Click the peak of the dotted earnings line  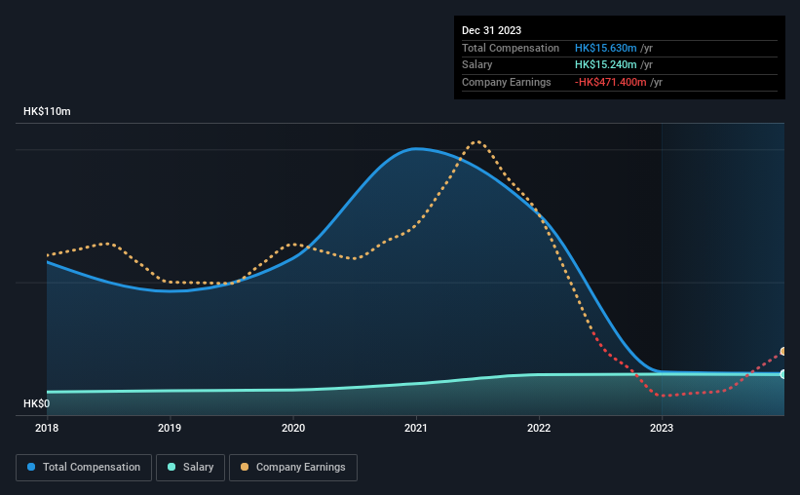(x=477, y=141)
